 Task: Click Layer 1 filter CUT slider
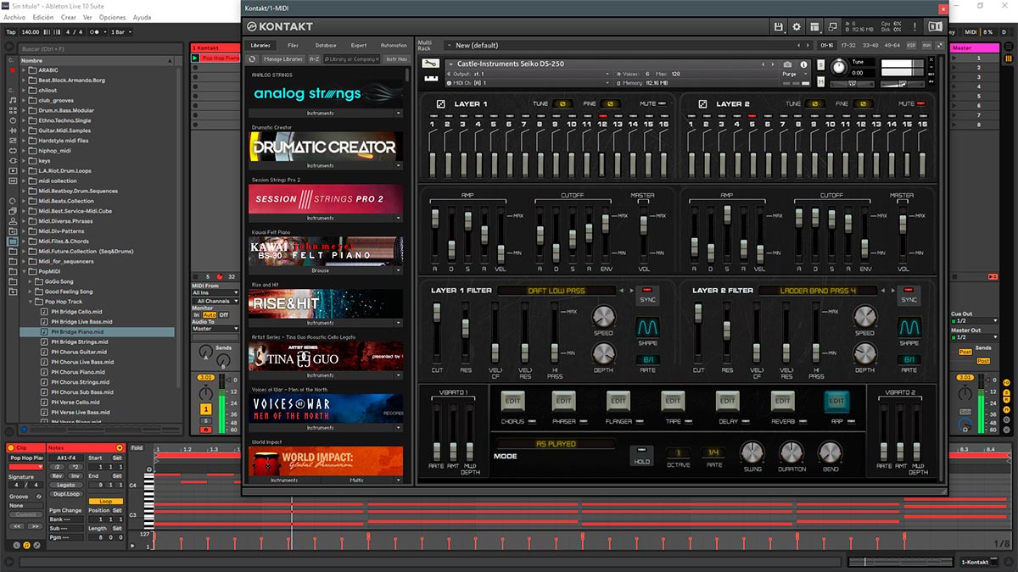(x=437, y=314)
